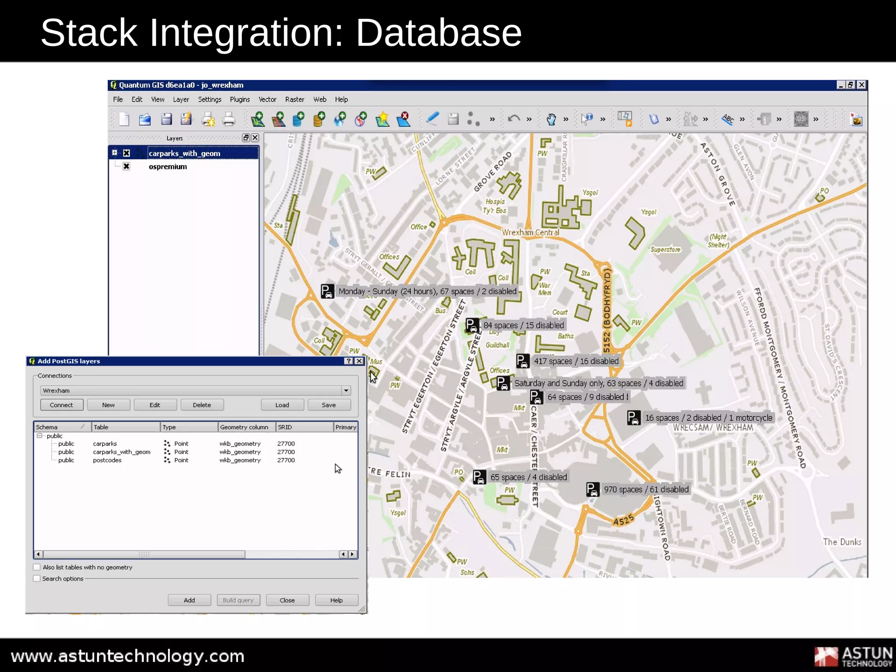This screenshot has width=896, height=672.
Task: Click the Edit connection button
Action: (x=155, y=405)
